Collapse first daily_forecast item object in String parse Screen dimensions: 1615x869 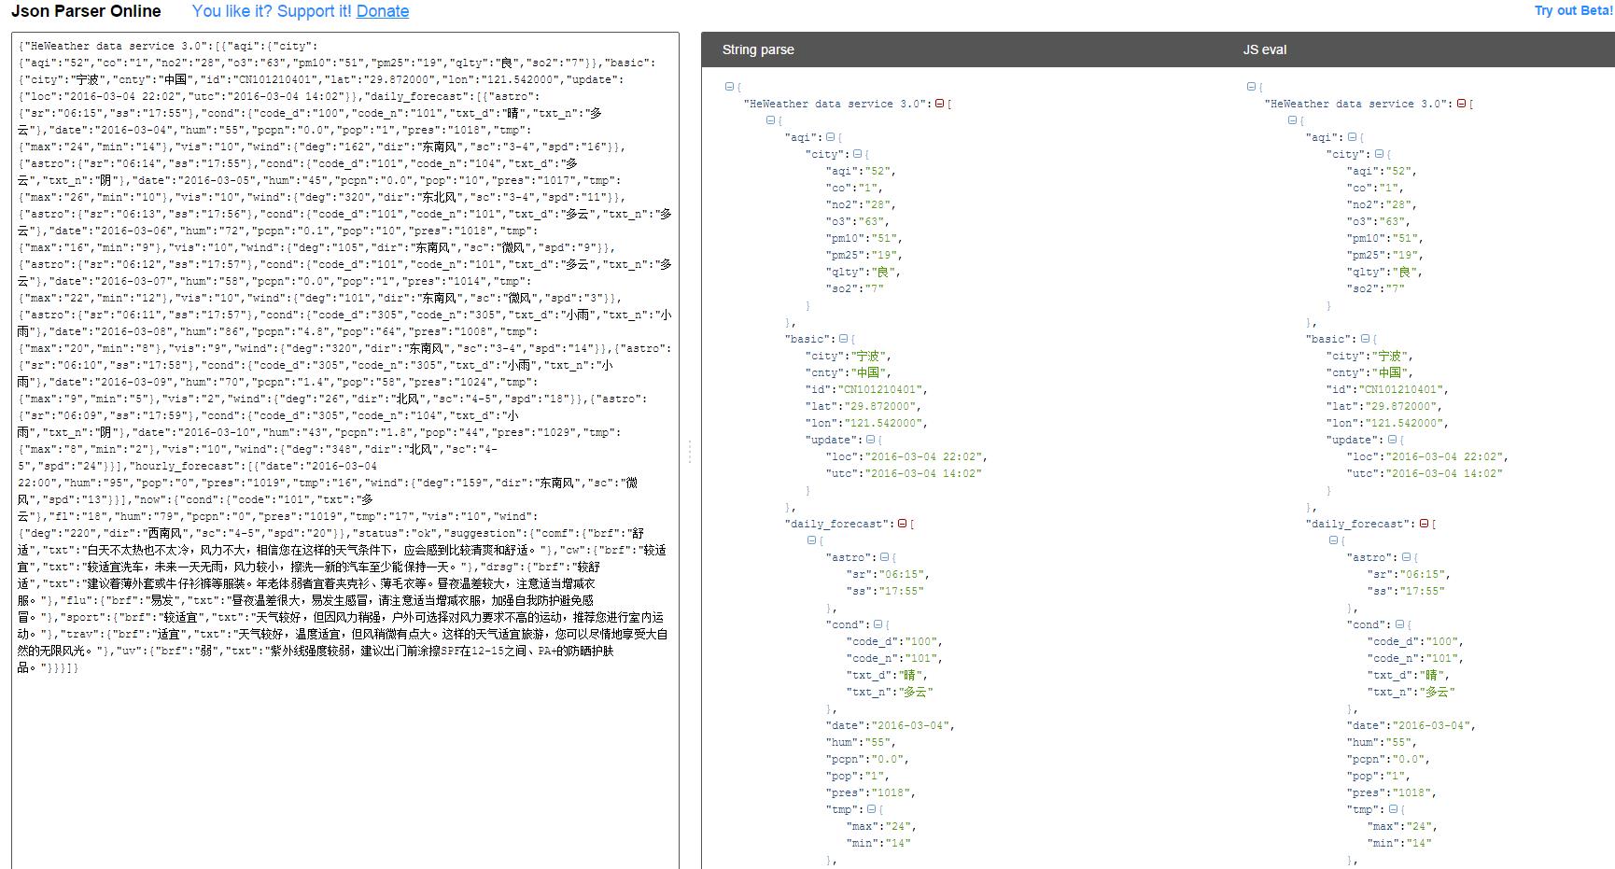tap(811, 540)
